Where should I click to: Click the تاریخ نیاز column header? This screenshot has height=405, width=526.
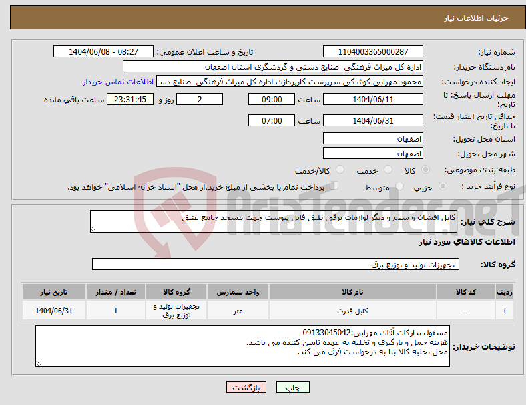point(54,292)
